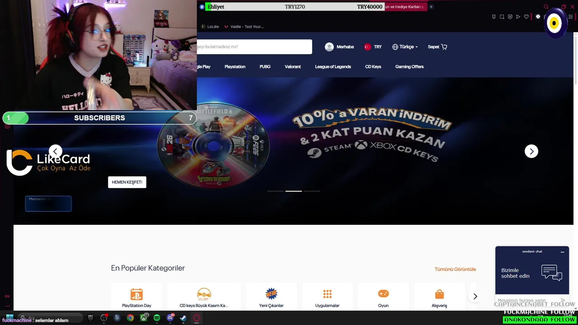Show next categories with right chevron
578x325 pixels.
pyautogui.click(x=475, y=297)
